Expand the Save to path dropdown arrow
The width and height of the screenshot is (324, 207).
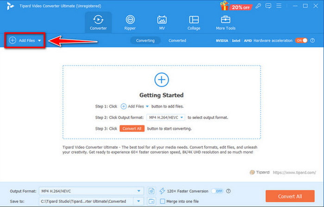(x=139, y=201)
